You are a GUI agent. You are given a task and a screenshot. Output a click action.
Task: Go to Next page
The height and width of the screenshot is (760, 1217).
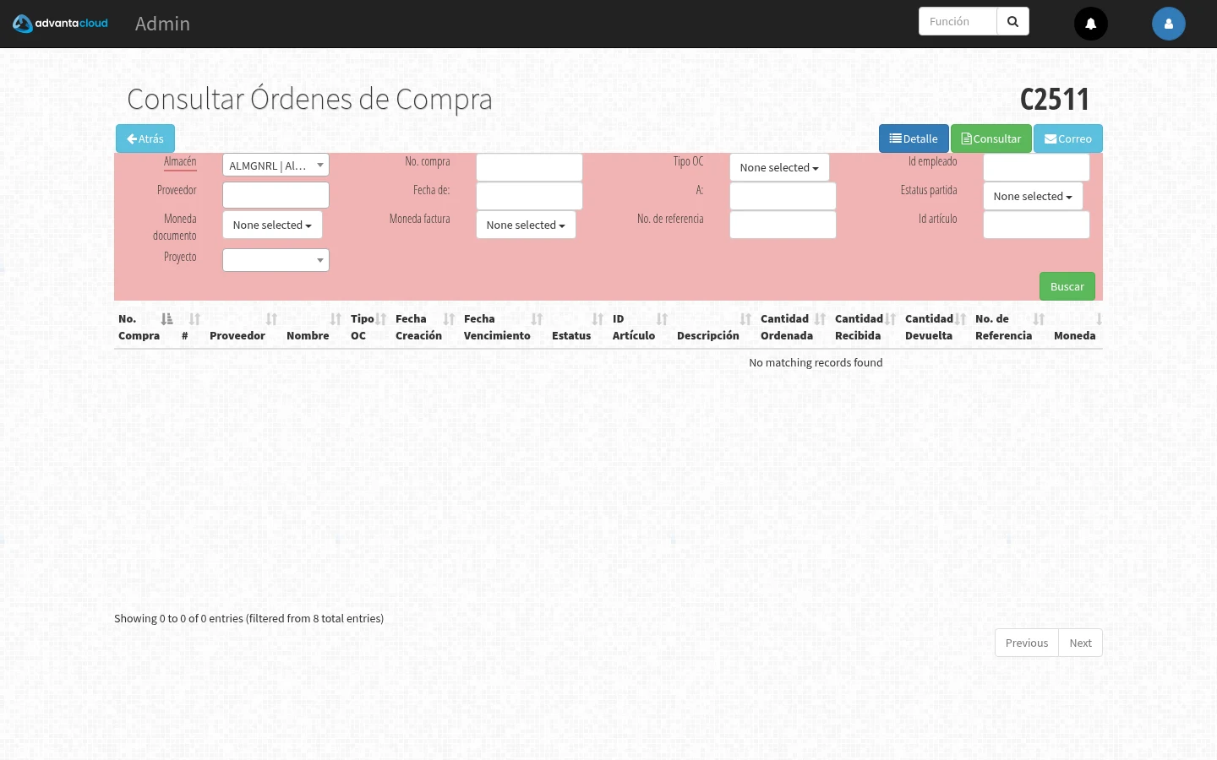pos(1081,643)
